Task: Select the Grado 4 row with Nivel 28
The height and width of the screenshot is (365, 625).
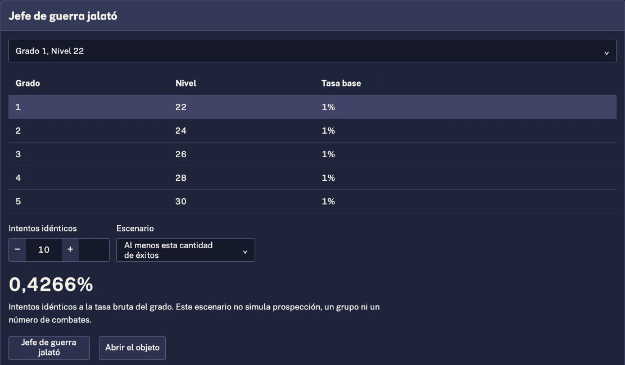Action: 312,177
